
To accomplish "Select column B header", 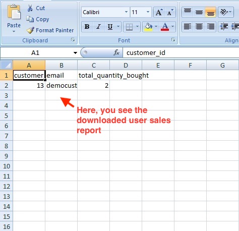I will point(62,65).
